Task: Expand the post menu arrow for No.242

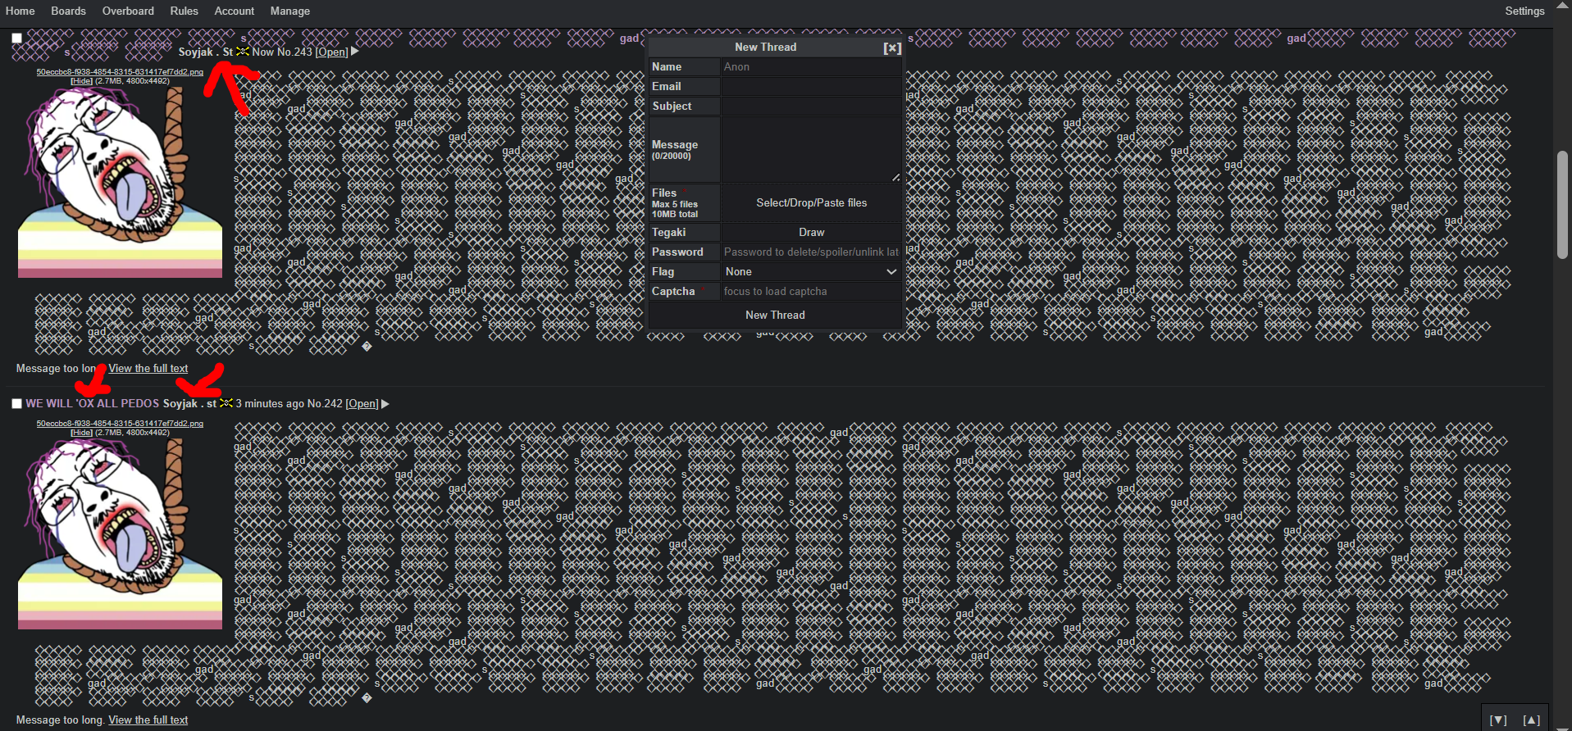Action: coord(385,403)
